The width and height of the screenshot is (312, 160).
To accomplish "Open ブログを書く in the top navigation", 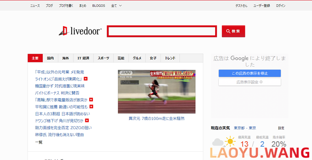I will click(66, 5).
